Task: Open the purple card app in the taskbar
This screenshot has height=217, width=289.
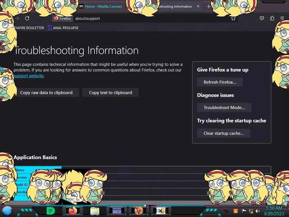Action: (x=117, y=211)
